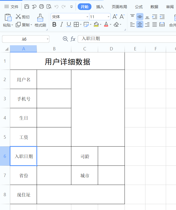Viewport: 176px width, 210px height.
Task: Open the 插入 (Insert) ribbon tab
Action: pyautogui.click(x=100, y=7)
